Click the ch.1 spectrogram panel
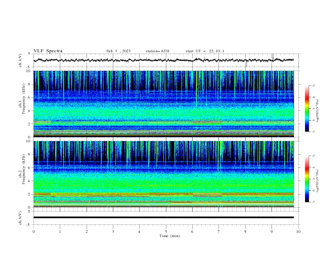This screenshot has width=336, height=260. 163,104
